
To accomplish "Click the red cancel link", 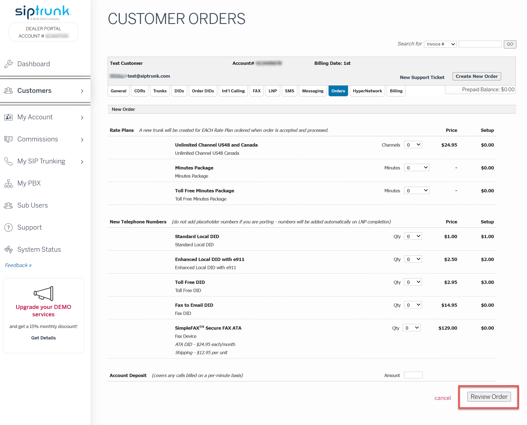I will (443, 398).
